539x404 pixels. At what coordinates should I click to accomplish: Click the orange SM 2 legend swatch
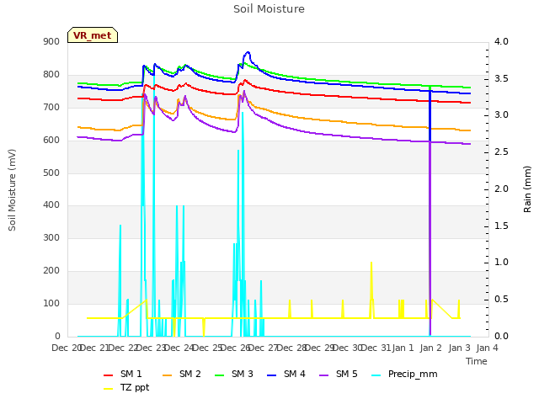[167, 375]
